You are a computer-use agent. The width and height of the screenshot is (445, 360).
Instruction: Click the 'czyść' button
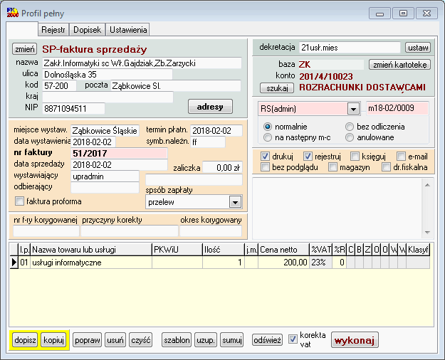tap(140, 340)
